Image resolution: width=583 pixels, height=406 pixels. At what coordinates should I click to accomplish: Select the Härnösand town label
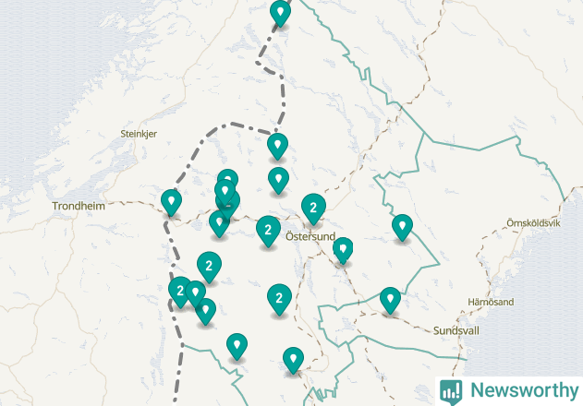[x=491, y=302]
